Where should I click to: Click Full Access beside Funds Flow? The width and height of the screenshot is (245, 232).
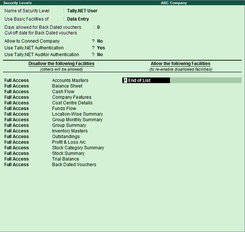click(x=16, y=108)
